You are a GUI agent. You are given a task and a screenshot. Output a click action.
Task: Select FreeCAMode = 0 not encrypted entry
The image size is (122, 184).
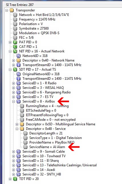pyautogui.click(x=51, y=120)
